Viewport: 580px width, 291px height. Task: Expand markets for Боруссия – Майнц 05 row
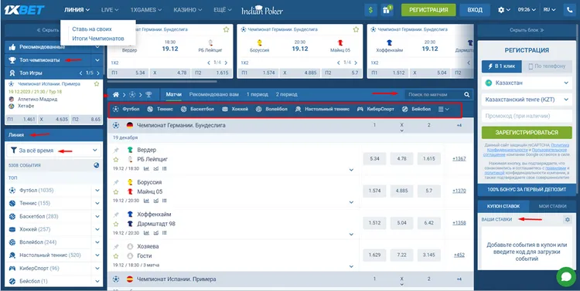pos(351,202)
